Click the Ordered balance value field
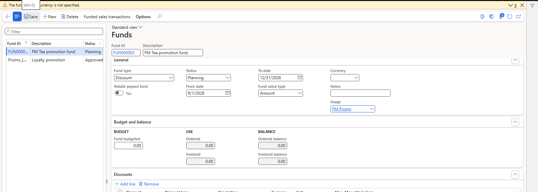Image resolution: width=538 pixels, height=192 pixels. tap(273, 145)
